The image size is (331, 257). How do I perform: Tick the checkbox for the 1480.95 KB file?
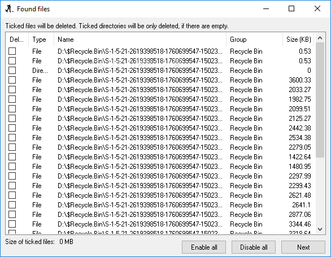click(12, 167)
